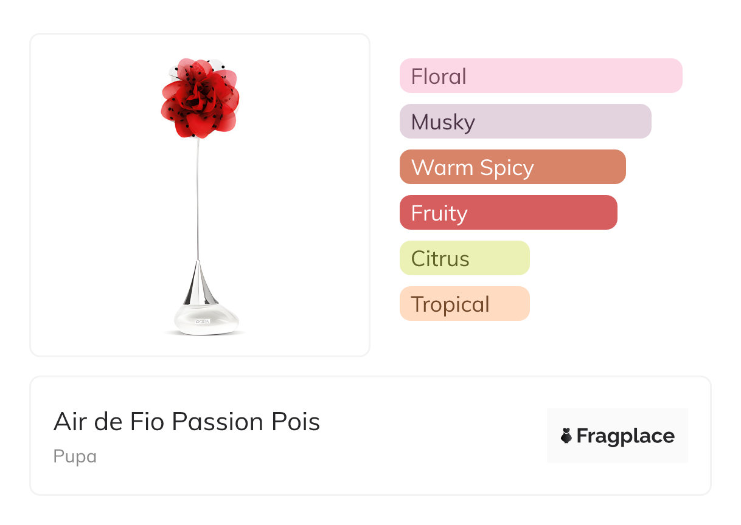Click the word Spicy in the accord list
Viewport: 741px width, 525px height.
[507, 168]
